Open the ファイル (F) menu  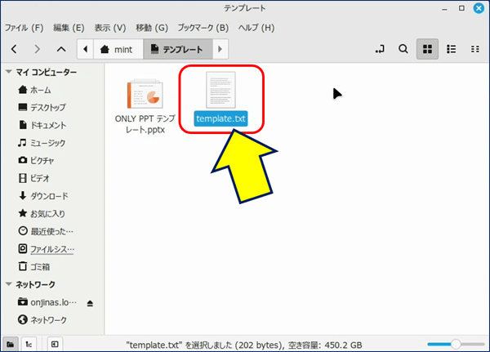(x=24, y=28)
